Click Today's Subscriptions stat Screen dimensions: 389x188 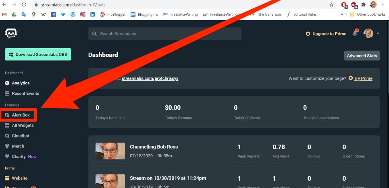click(x=321, y=112)
